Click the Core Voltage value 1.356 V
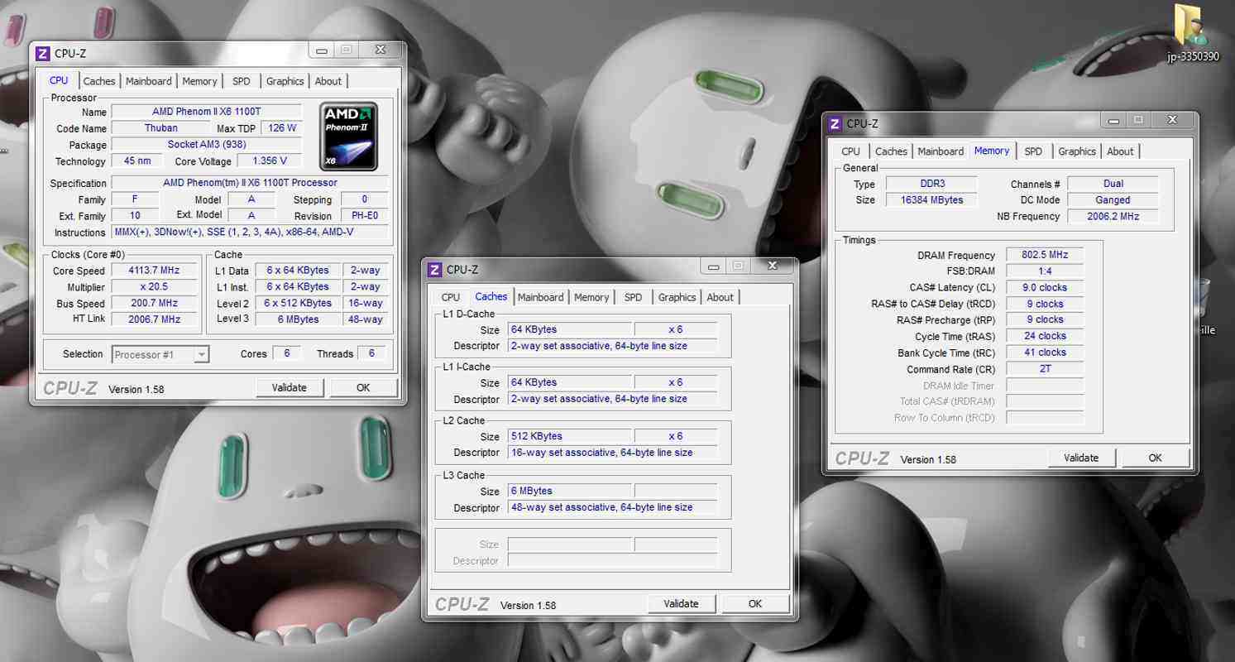Image resolution: width=1235 pixels, height=662 pixels. pos(270,161)
